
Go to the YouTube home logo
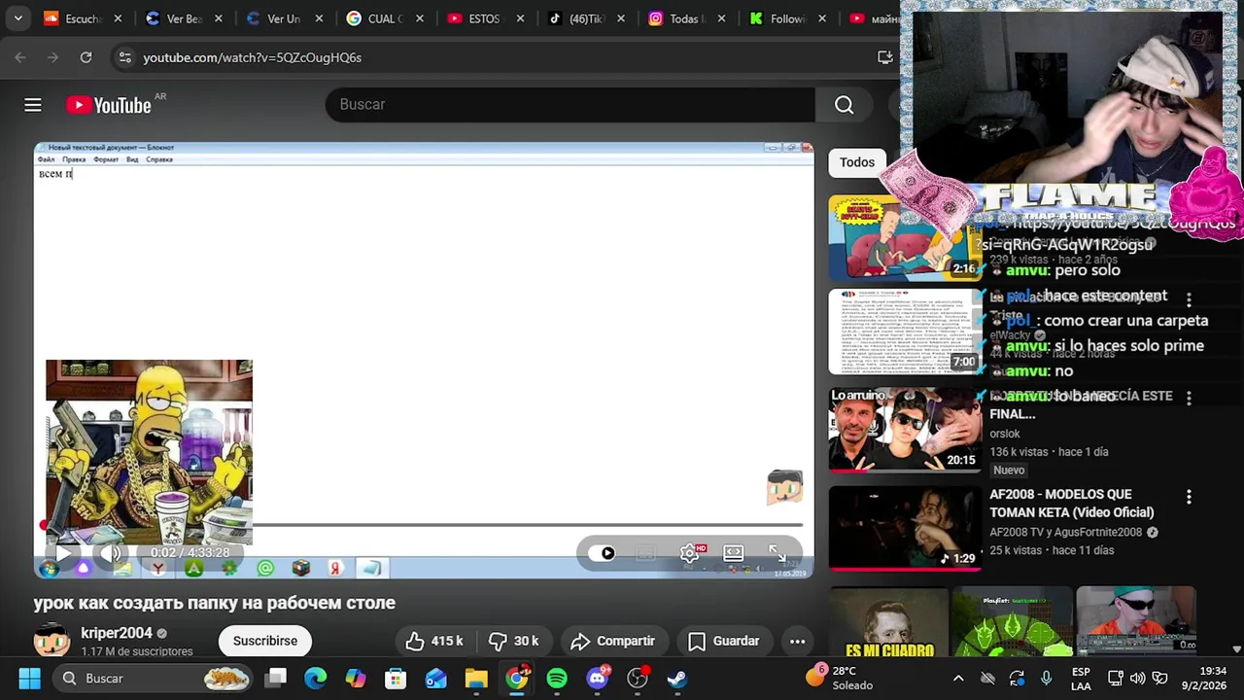110,105
